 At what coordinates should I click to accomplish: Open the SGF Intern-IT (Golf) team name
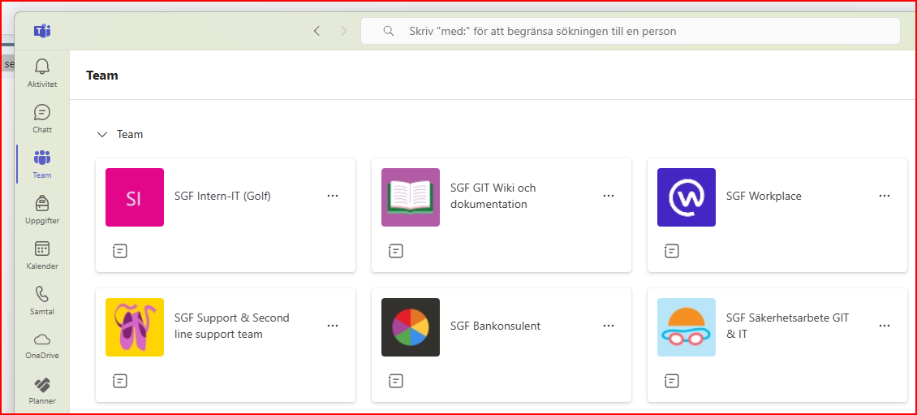point(223,197)
